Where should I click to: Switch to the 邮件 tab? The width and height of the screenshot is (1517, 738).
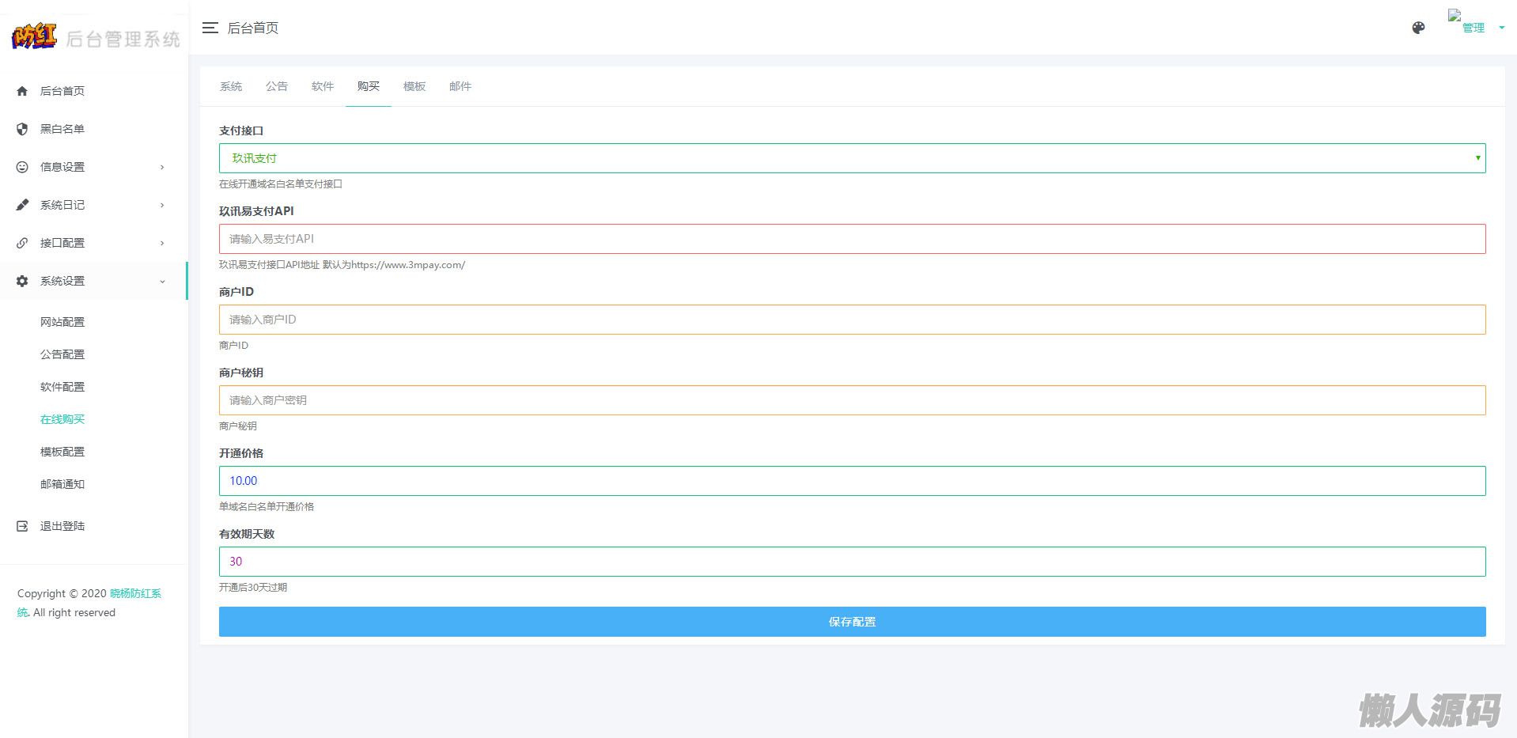[460, 86]
